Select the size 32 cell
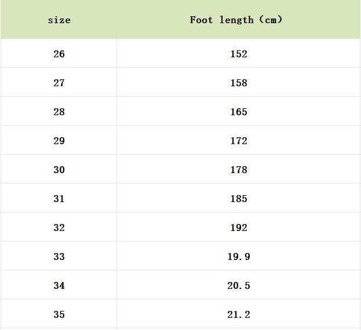 (x=59, y=228)
